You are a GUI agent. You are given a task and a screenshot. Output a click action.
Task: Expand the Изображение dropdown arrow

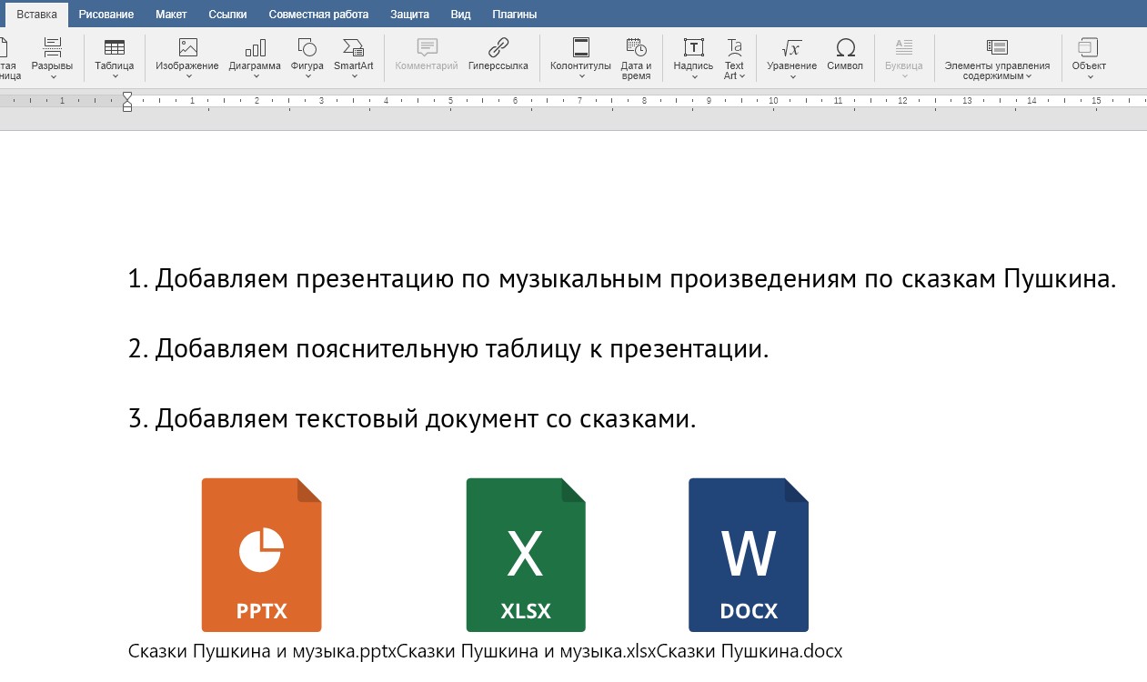(x=187, y=76)
